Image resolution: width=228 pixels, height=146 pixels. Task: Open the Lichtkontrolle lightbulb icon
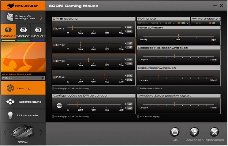pyautogui.click(x=10, y=115)
